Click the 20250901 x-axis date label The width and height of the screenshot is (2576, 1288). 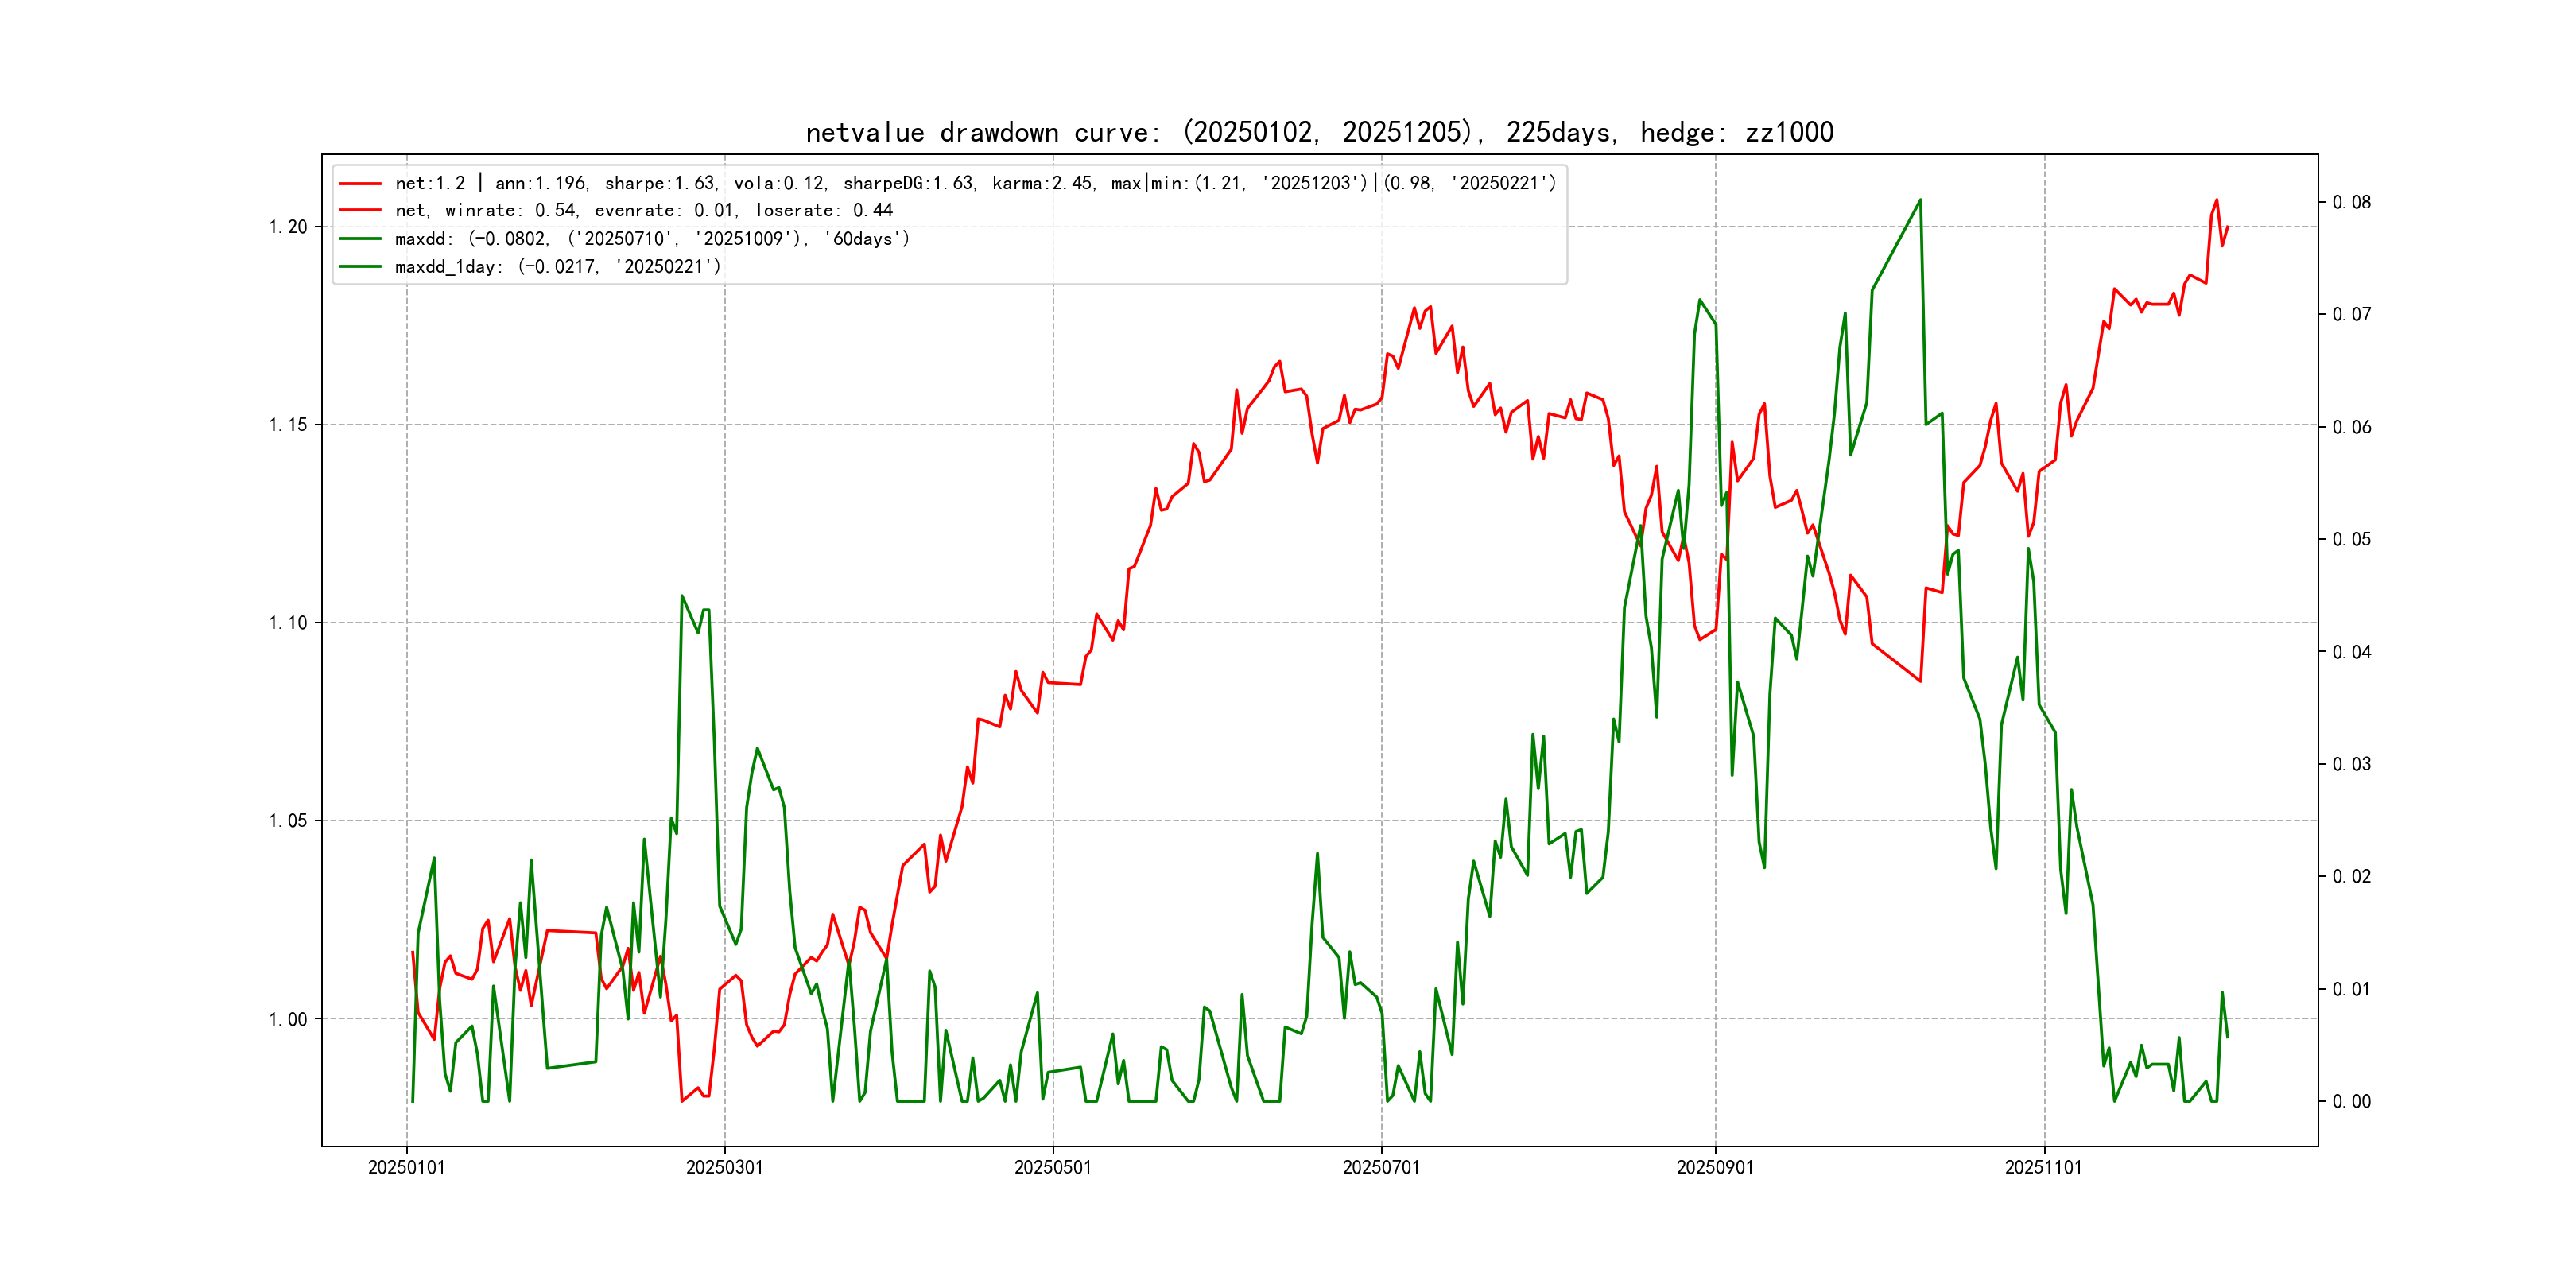[x=1714, y=1167]
